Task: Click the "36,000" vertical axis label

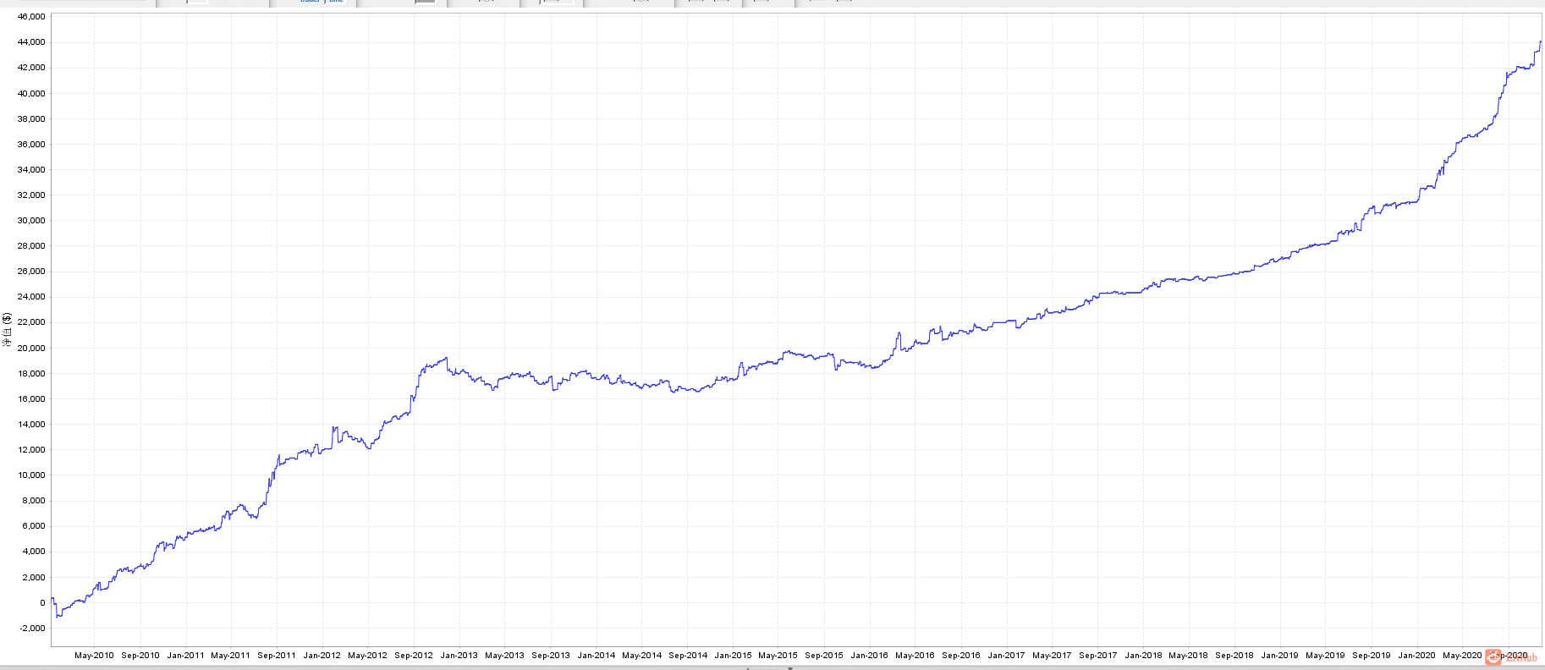Action: [x=31, y=144]
